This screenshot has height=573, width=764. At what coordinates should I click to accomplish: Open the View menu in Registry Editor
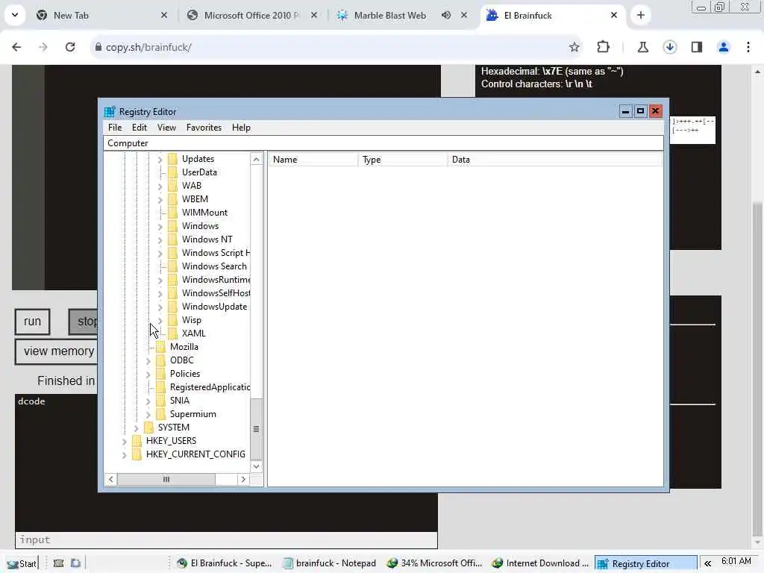(x=166, y=128)
